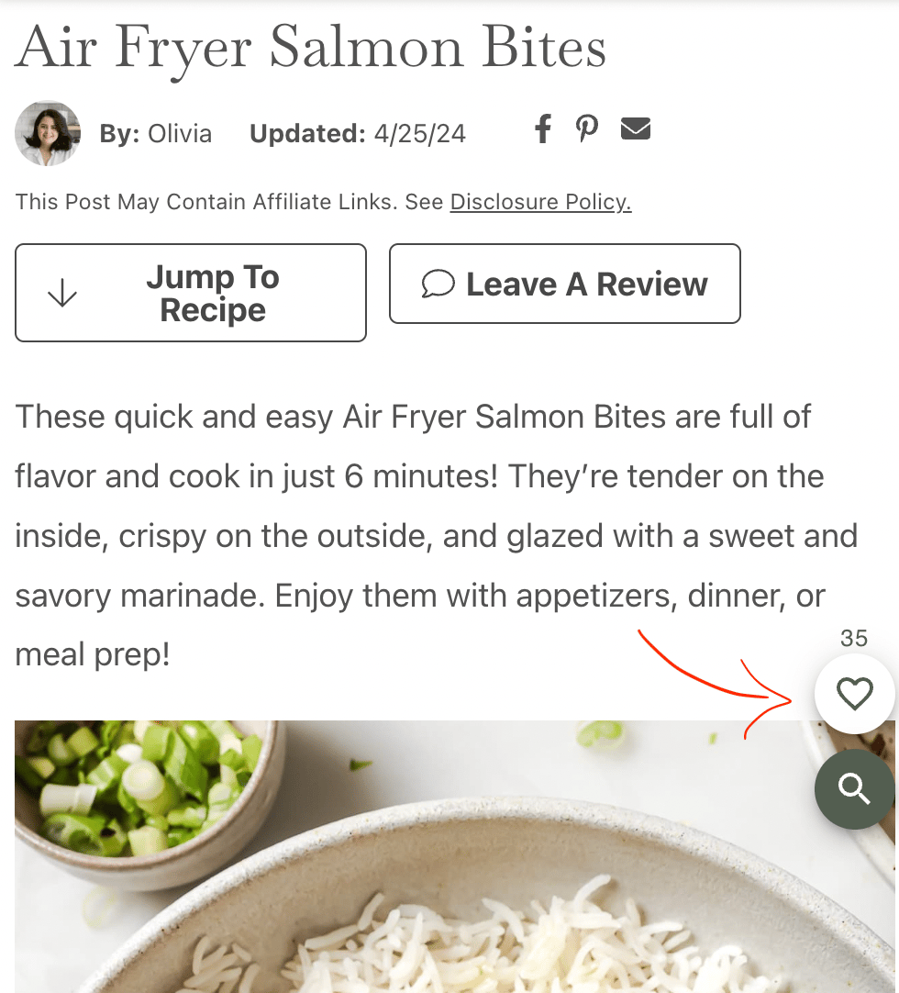Pin the recipe with the Pinterest icon
The height and width of the screenshot is (993, 899).
tap(587, 129)
